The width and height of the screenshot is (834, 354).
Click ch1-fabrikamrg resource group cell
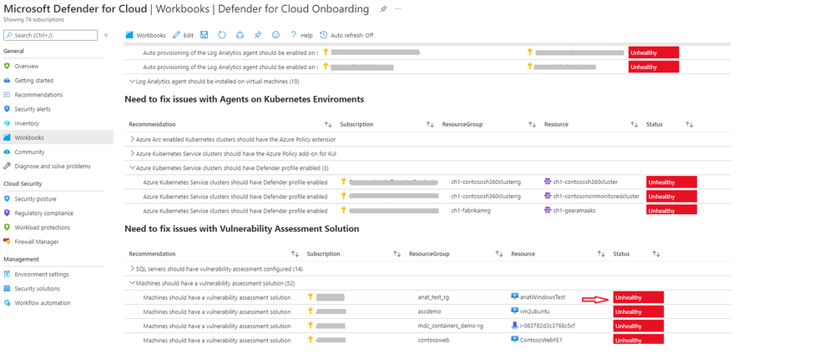coord(471,211)
